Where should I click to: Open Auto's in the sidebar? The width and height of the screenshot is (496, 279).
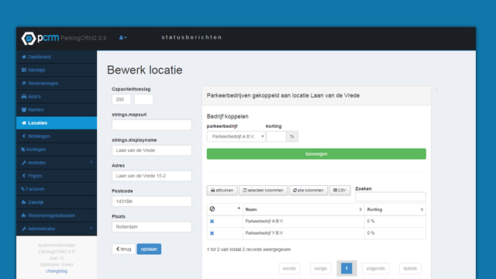pyautogui.click(x=57, y=96)
